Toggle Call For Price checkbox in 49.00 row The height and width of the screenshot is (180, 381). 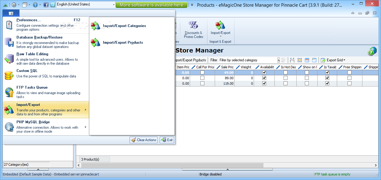click(202, 73)
